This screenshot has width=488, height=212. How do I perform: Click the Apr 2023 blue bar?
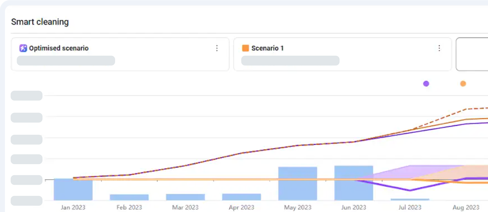click(x=242, y=197)
